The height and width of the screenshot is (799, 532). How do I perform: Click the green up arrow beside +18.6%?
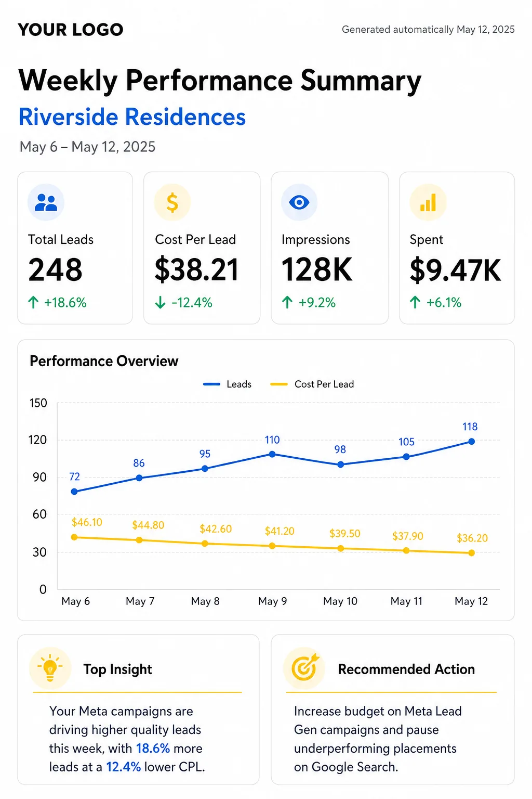[33, 302]
